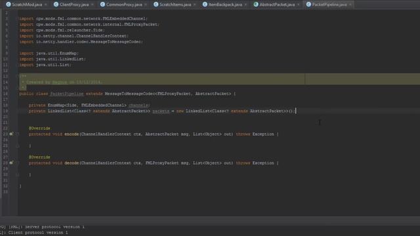Screen dimensions: 420x236
Task: Click the PacketPipeline class name in declaration
Action: point(67,94)
